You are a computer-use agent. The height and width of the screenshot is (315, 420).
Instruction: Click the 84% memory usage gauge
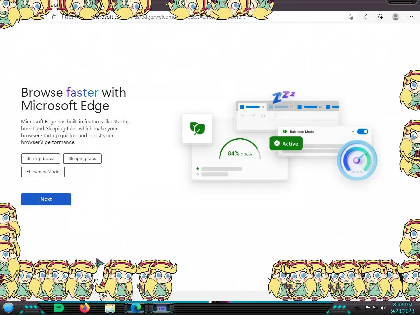240,150
